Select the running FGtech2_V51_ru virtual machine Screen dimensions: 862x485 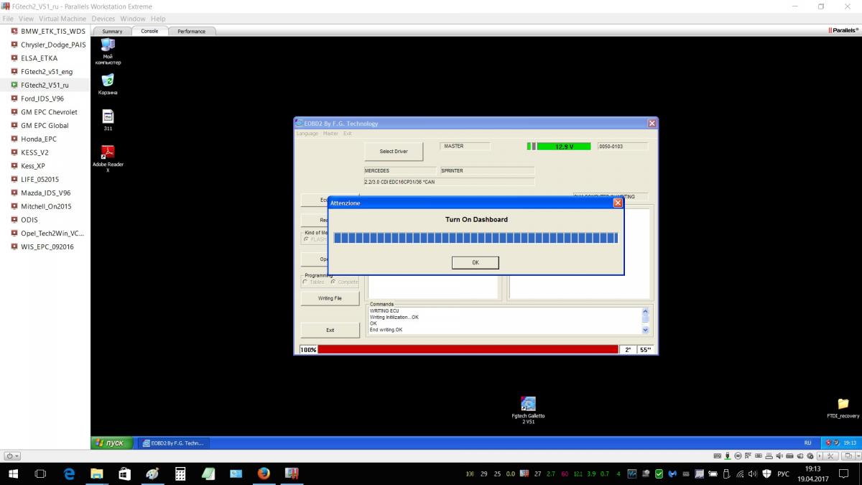click(x=45, y=85)
